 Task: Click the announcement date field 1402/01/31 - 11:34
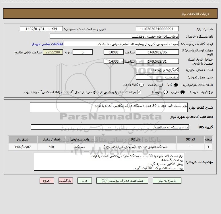tap(41, 29)
